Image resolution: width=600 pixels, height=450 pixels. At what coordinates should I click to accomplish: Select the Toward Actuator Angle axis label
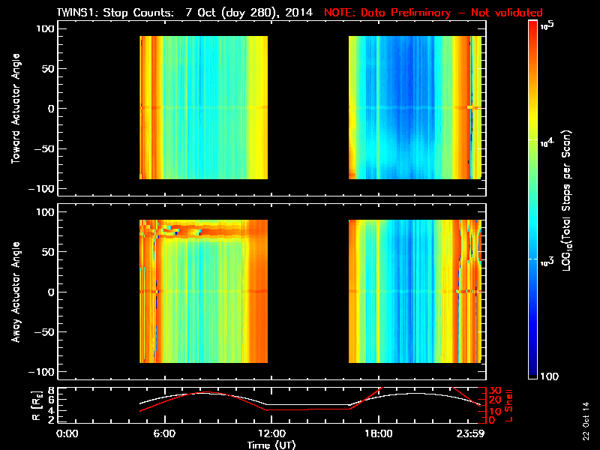(14, 109)
